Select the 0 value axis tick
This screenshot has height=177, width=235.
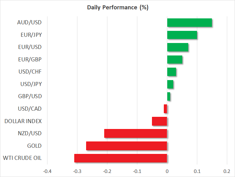coord(167,171)
